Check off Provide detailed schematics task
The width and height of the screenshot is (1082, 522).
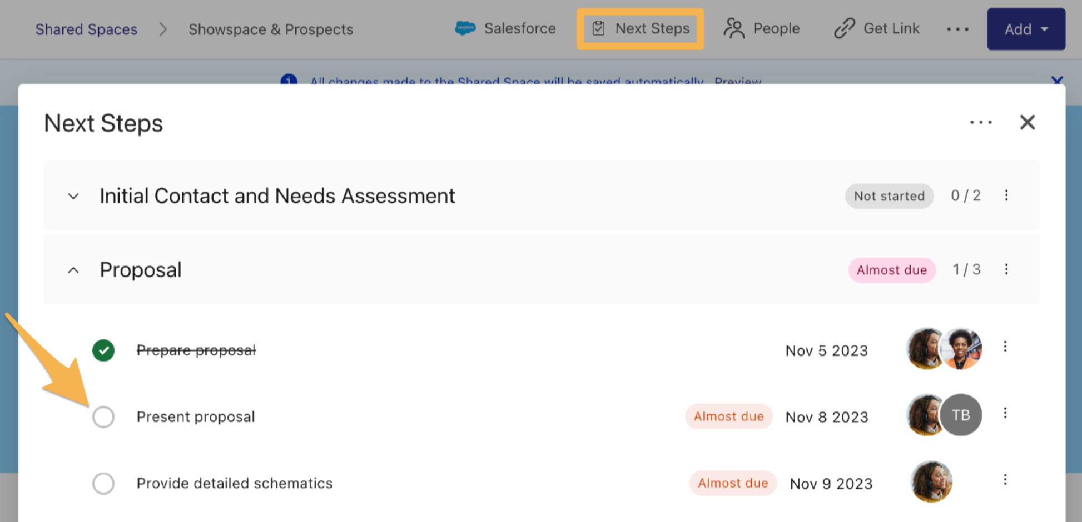tap(103, 484)
